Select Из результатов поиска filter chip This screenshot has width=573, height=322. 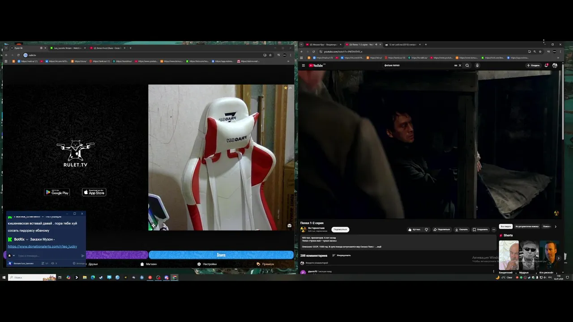[527, 226]
